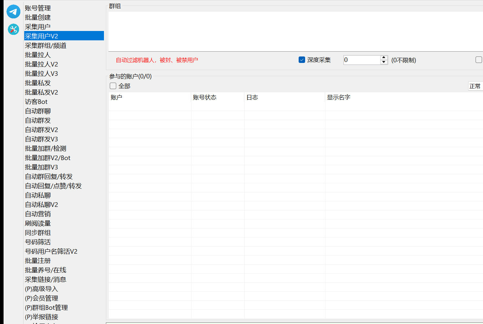Toggle the 深度采集 checkbox
This screenshot has width=483, height=324.
302,60
